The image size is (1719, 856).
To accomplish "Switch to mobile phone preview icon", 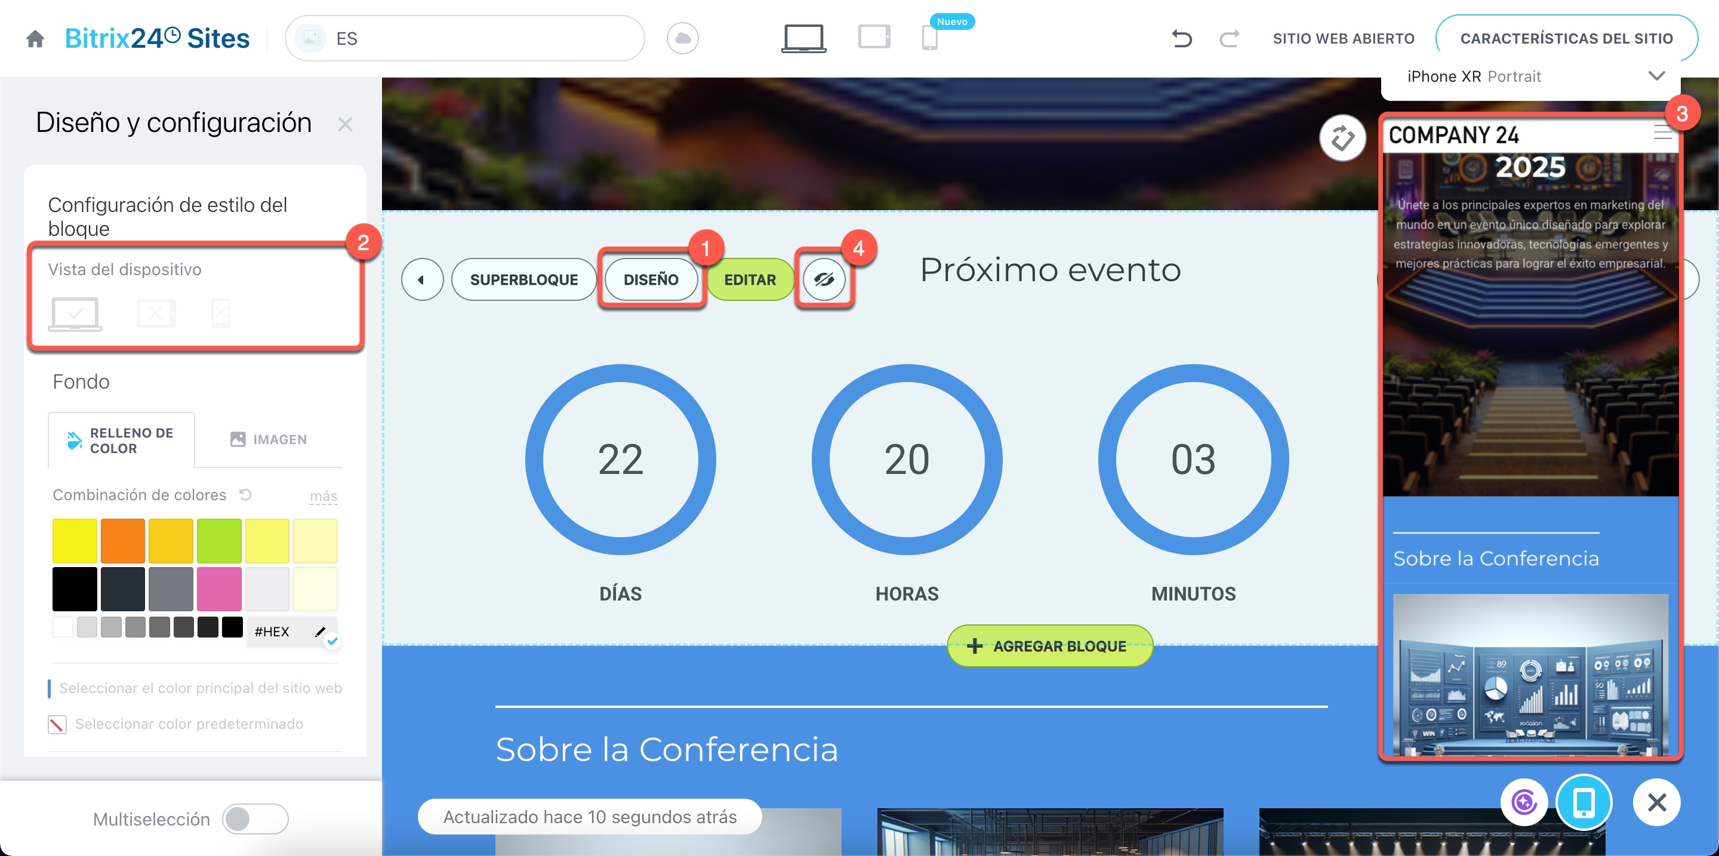I will tap(929, 38).
